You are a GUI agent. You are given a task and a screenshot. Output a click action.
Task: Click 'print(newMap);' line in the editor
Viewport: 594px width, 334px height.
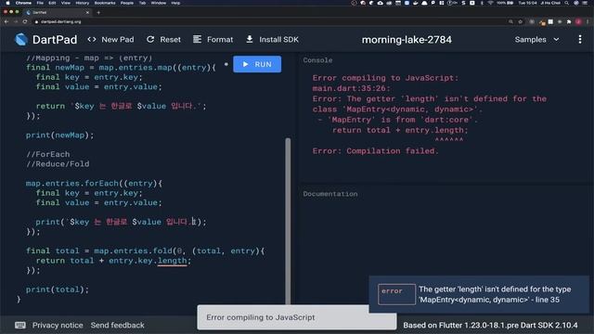59,135
